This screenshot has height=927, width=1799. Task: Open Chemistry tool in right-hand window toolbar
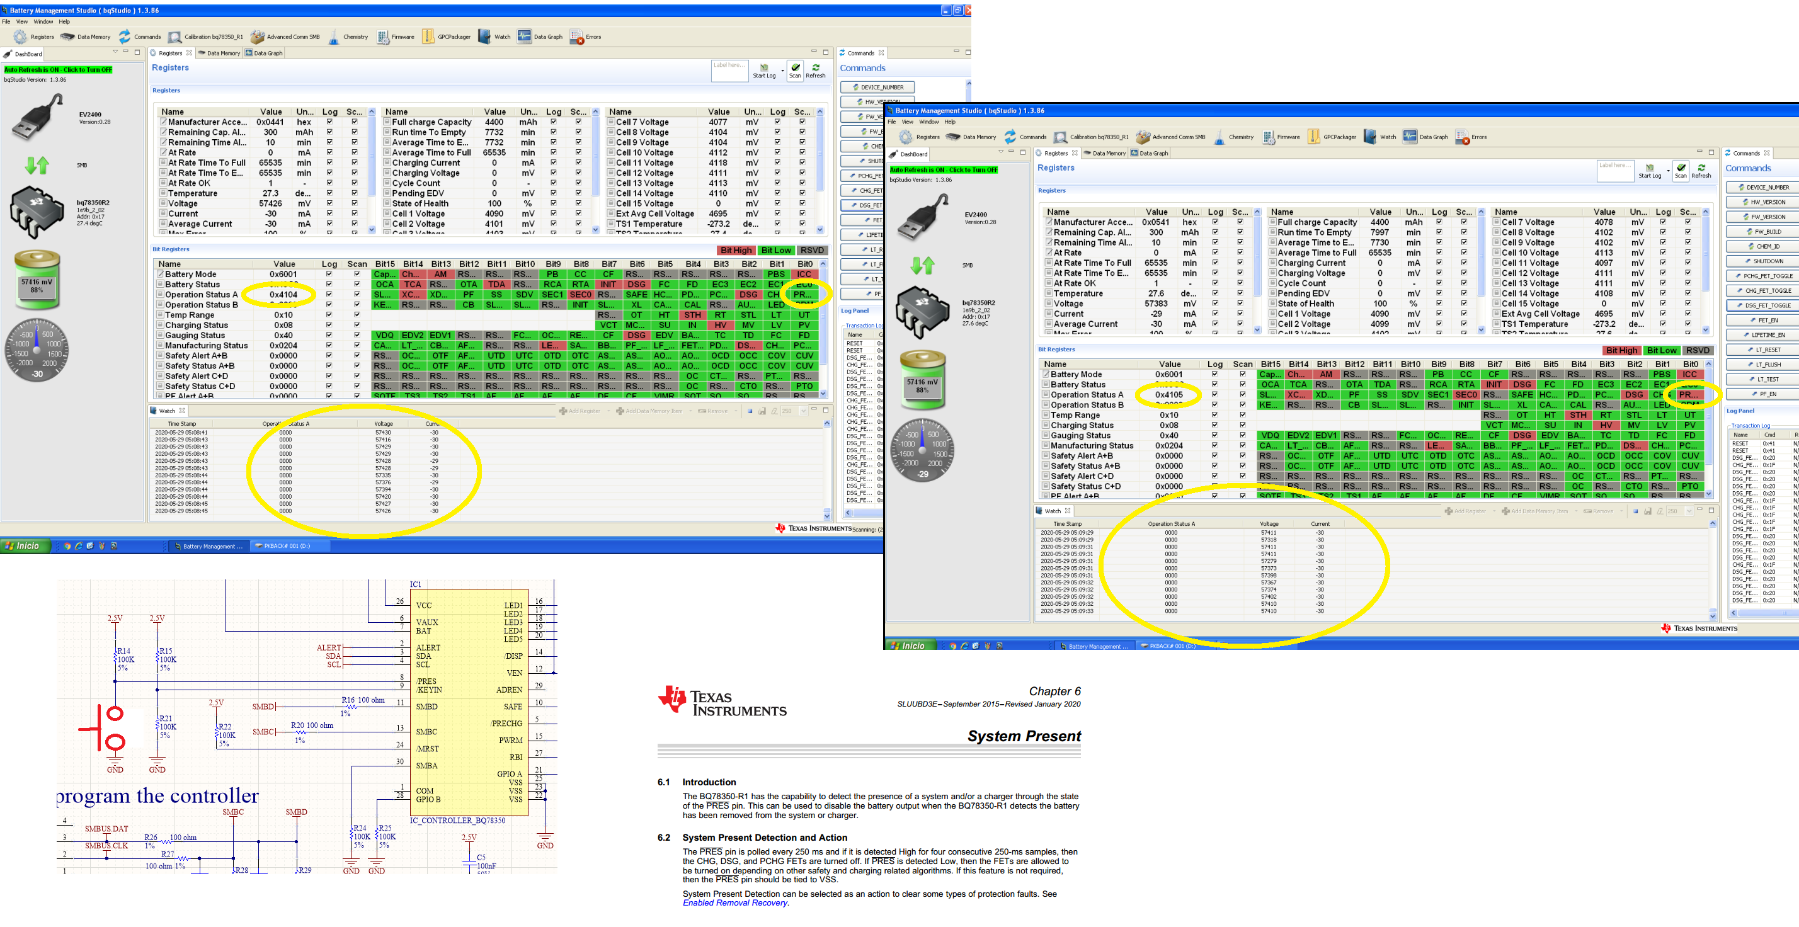[x=1219, y=137]
